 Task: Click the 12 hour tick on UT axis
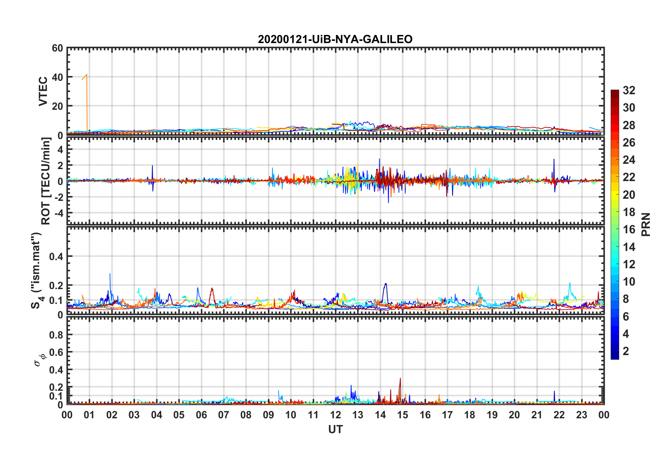coord(335,415)
